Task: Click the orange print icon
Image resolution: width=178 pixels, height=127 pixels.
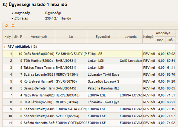Action: pyautogui.click(x=13, y=26)
